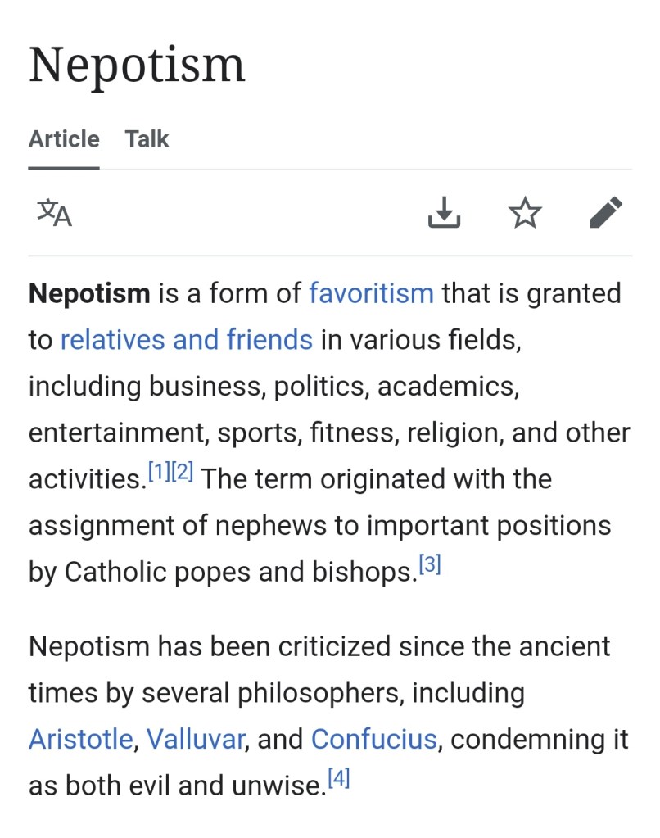Open the favoritism link
The height and width of the screenshot is (838, 660).
(371, 293)
